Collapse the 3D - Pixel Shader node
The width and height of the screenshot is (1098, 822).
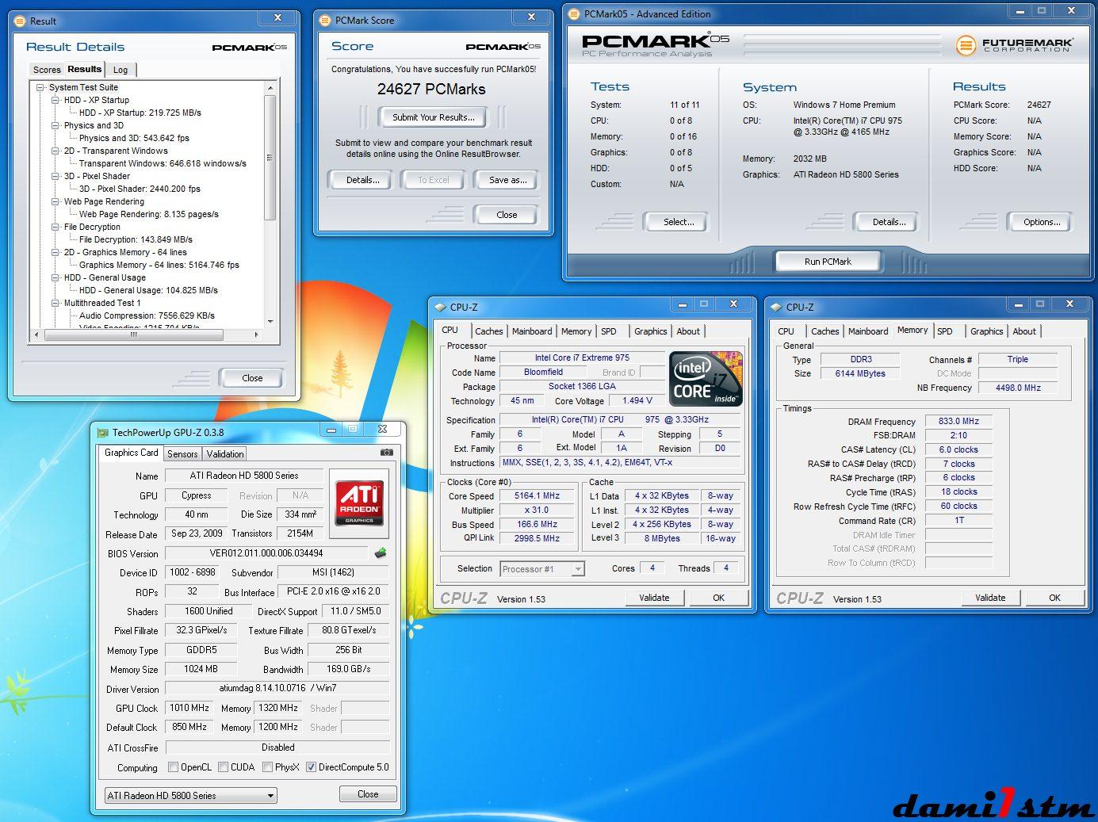tap(55, 176)
